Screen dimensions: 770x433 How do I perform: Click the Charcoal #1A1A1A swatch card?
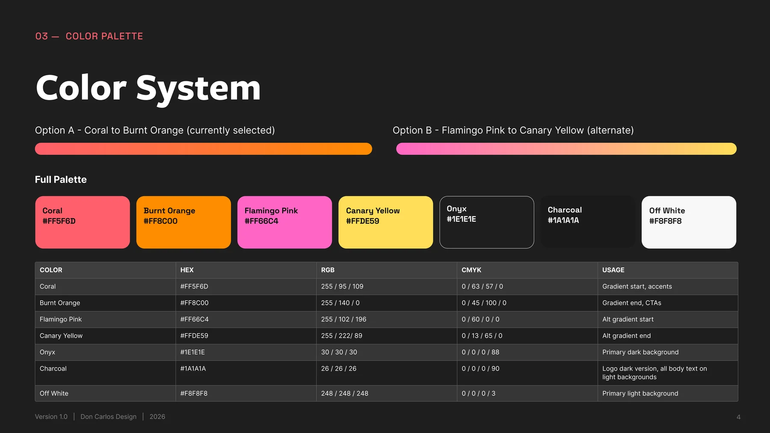pyautogui.click(x=588, y=222)
